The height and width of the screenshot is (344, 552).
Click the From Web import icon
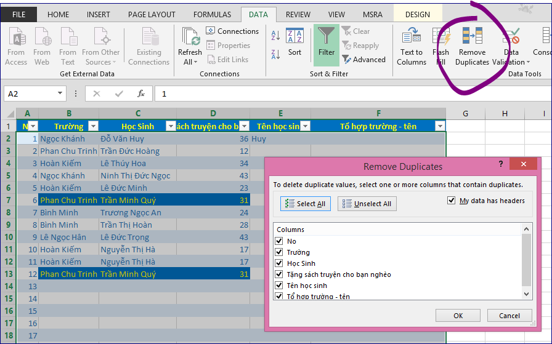click(43, 36)
